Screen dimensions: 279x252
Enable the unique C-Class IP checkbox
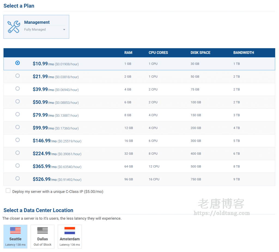coord(8,191)
